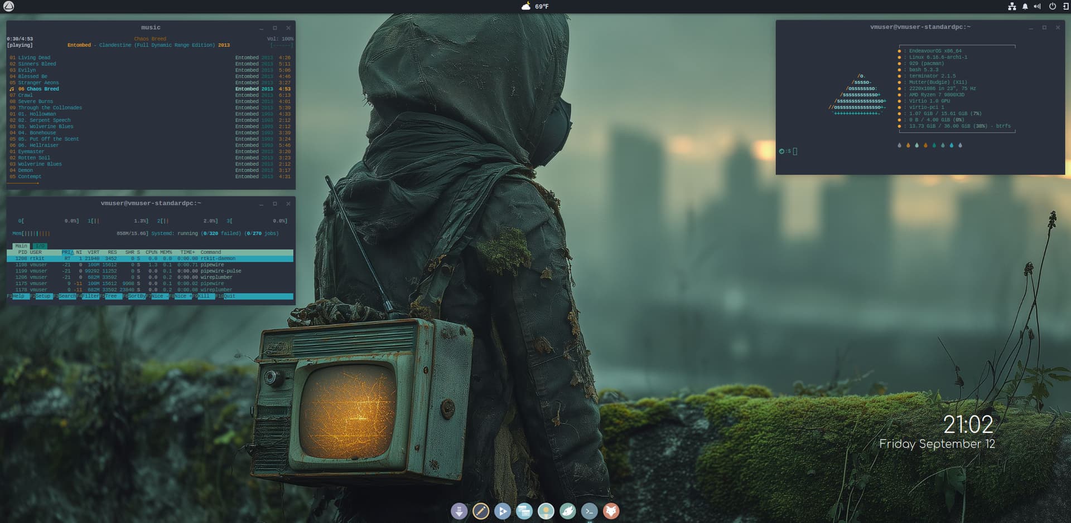The image size is (1071, 523).
Task: Click the power button icon in the panel
Action: click(1052, 7)
